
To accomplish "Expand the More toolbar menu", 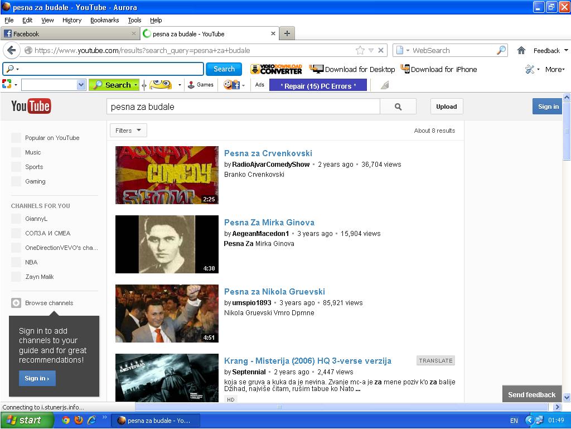I will pos(555,69).
